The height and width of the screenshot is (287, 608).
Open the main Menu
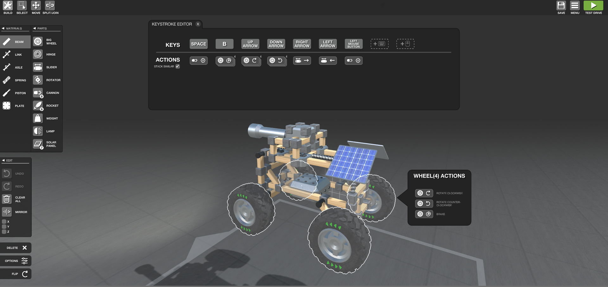pos(575,8)
